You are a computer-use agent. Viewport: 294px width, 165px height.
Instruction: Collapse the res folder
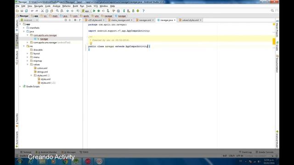pyautogui.click(x=24, y=46)
